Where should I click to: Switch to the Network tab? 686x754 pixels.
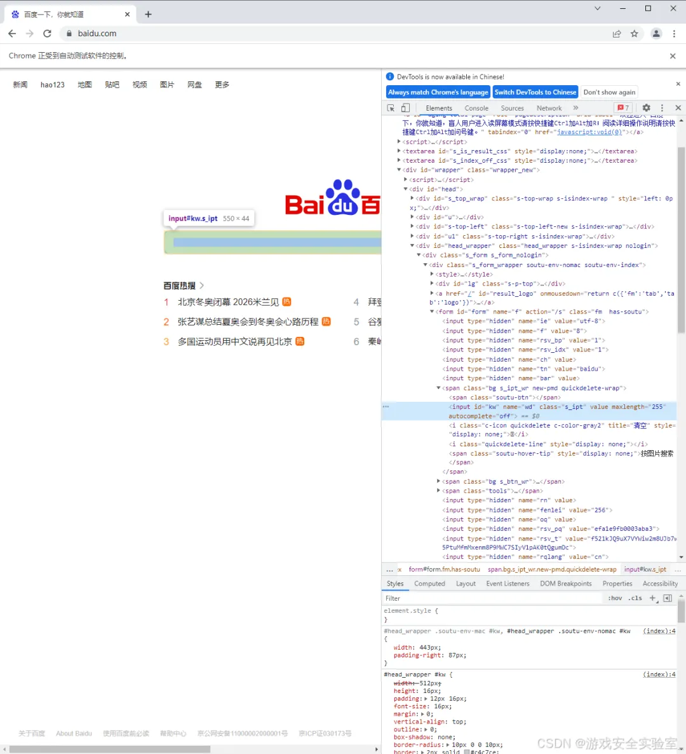(549, 108)
